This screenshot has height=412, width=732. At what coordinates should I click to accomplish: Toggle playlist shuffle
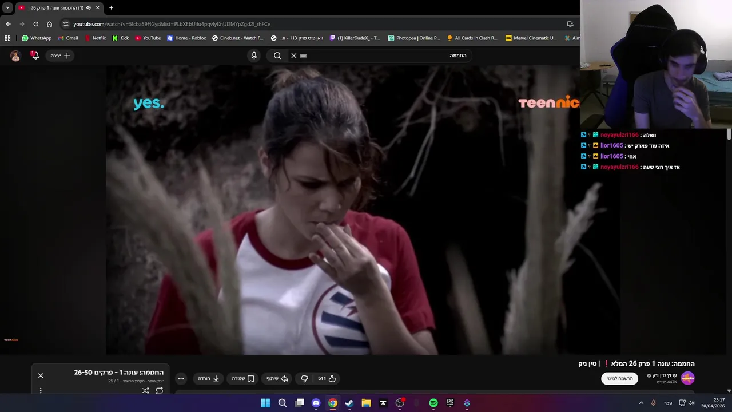(x=145, y=390)
